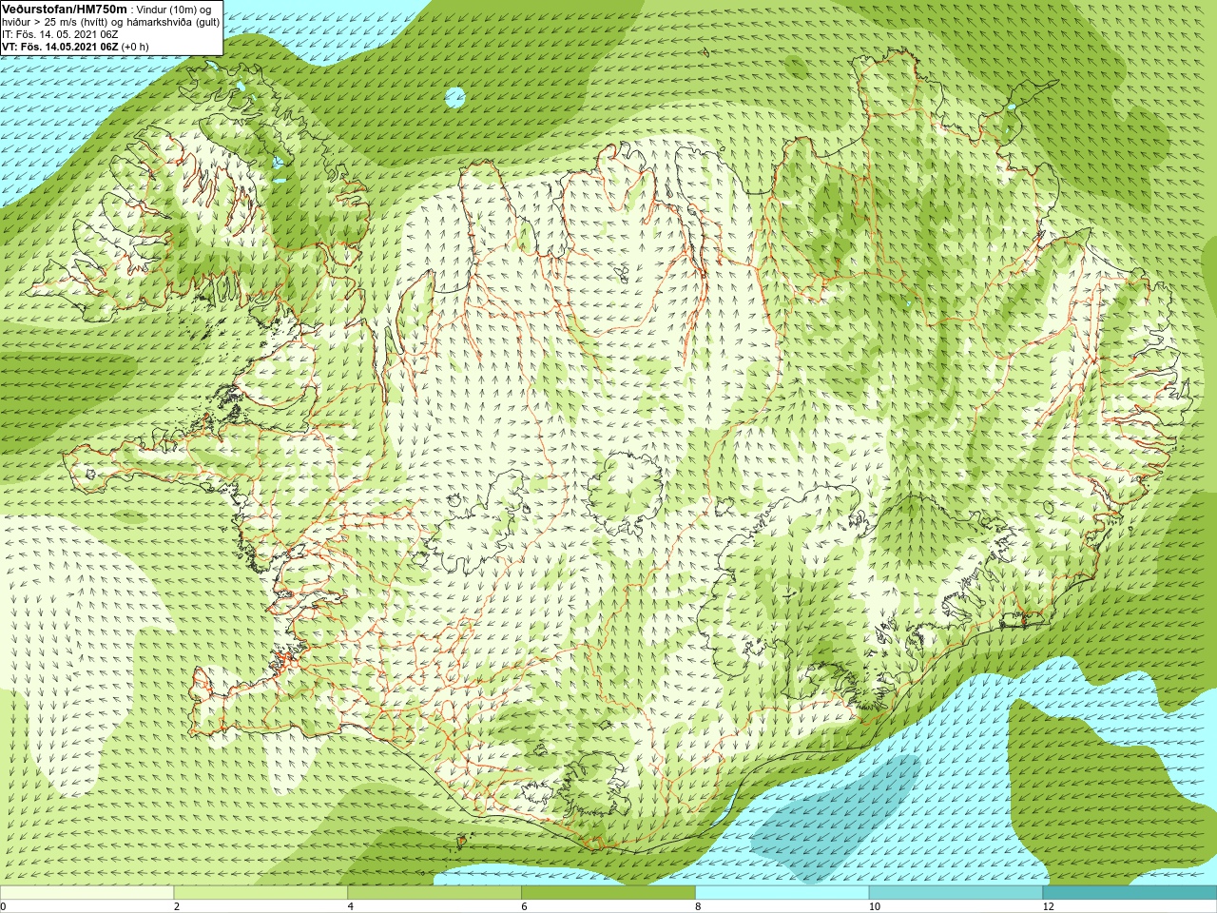1217x913 pixels.
Task: Click the '12' label on the color scale
Action: (1048, 906)
